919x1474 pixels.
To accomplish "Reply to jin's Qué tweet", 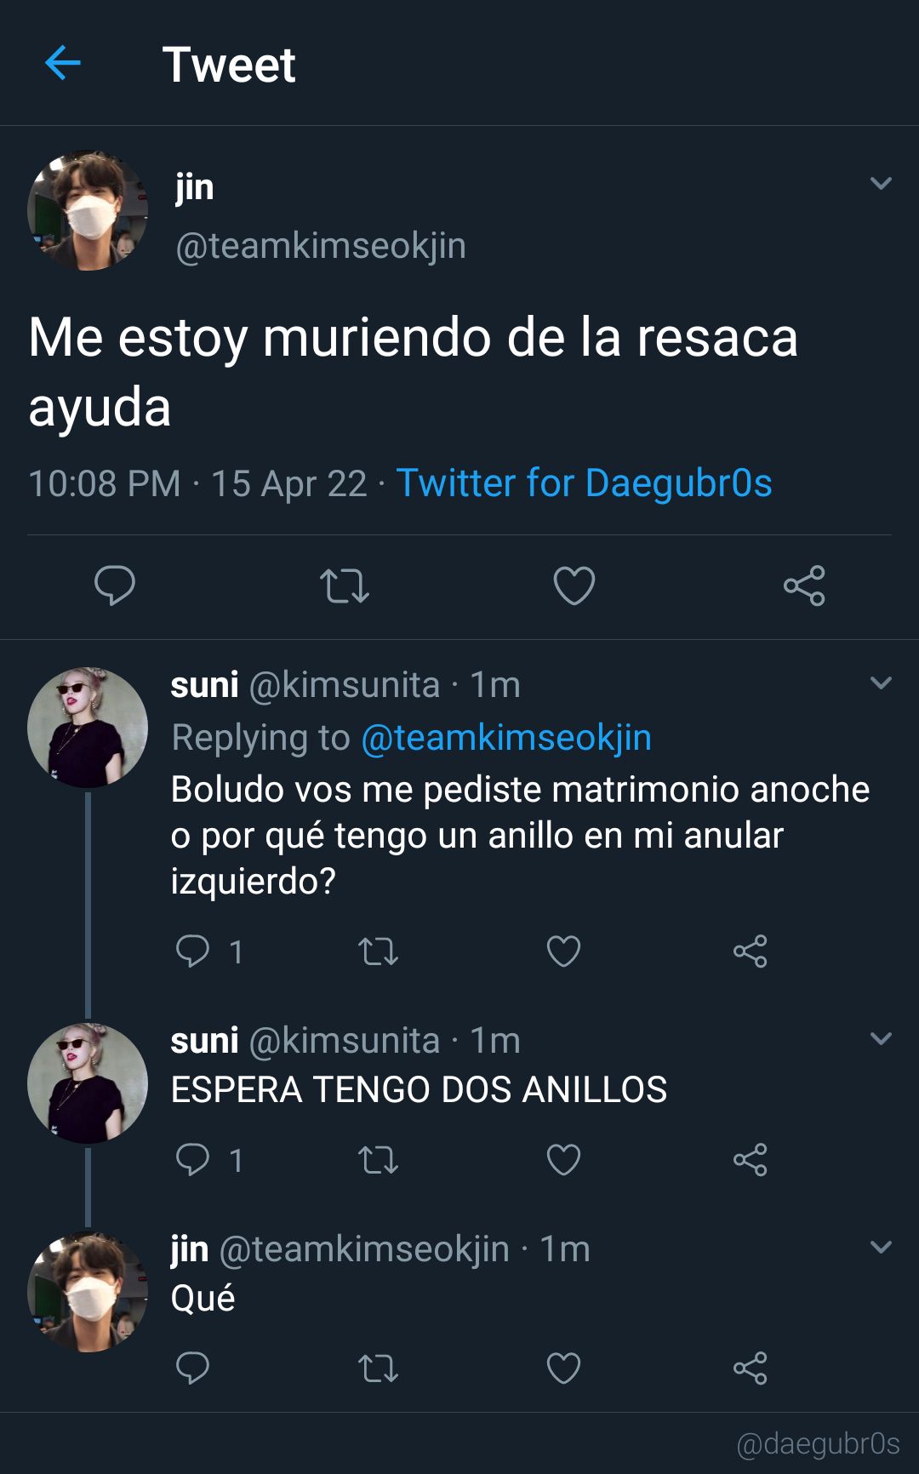I will coord(192,1368).
